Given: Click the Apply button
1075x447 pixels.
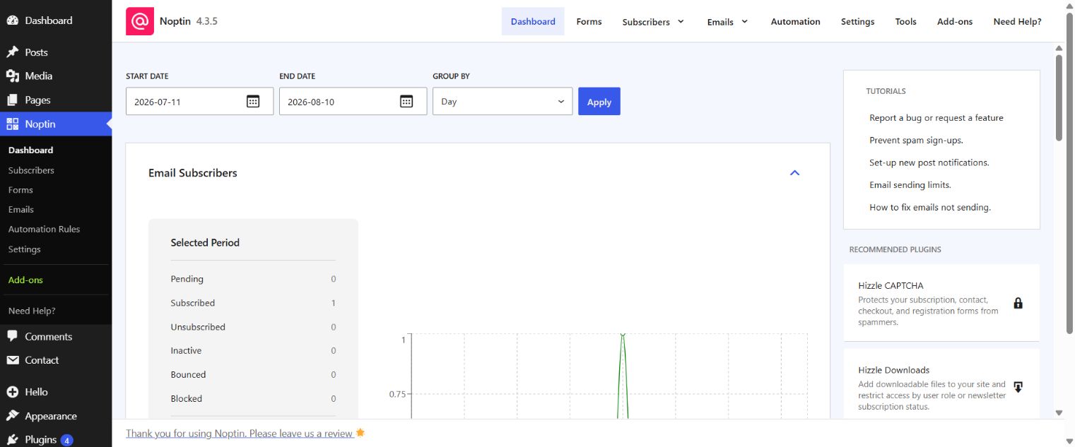Looking at the screenshot, I should (599, 101).
